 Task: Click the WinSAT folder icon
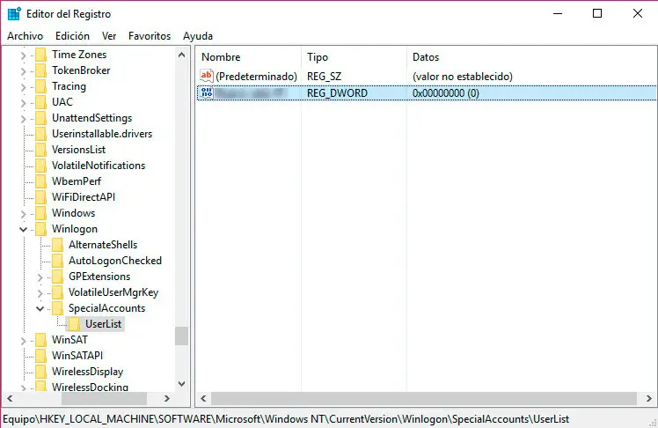coord(40,340)
